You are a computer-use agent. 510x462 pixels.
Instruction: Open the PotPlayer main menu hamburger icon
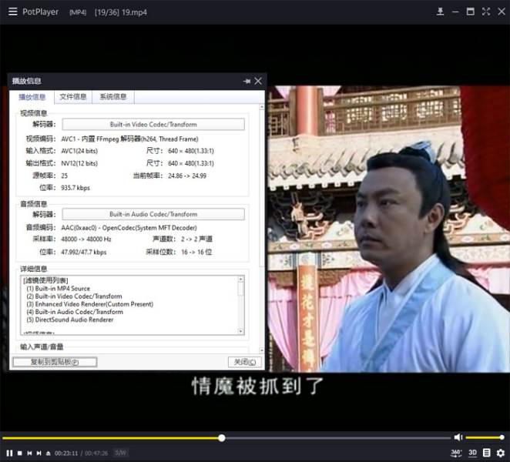click(12, 12)
